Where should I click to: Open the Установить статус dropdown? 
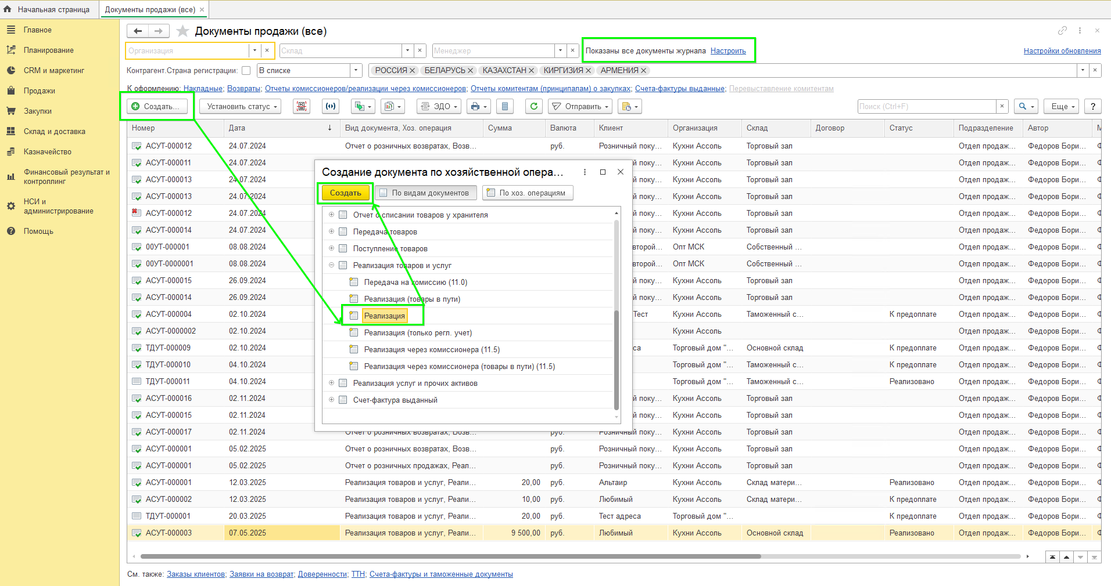240,106
